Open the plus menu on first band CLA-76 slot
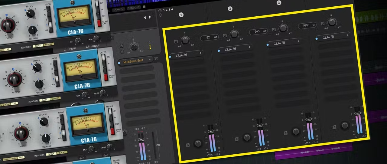 click(200, 53)
